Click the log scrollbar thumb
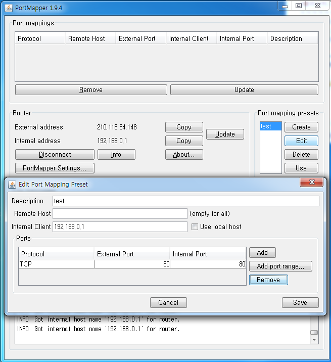 (x=314, y=332)
